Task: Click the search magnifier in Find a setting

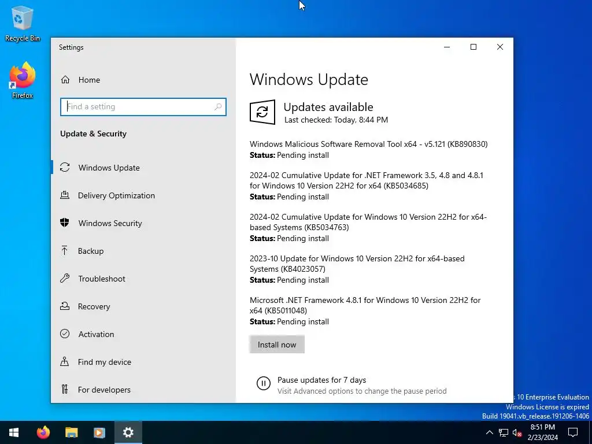Action: pyautogui.click(x=218, y=107)
